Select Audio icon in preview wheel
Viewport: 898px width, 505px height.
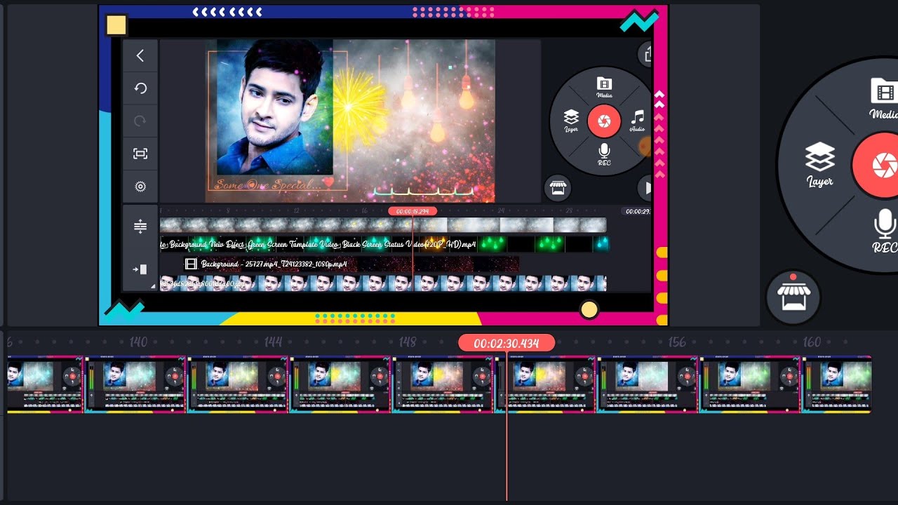pos(637,121)
